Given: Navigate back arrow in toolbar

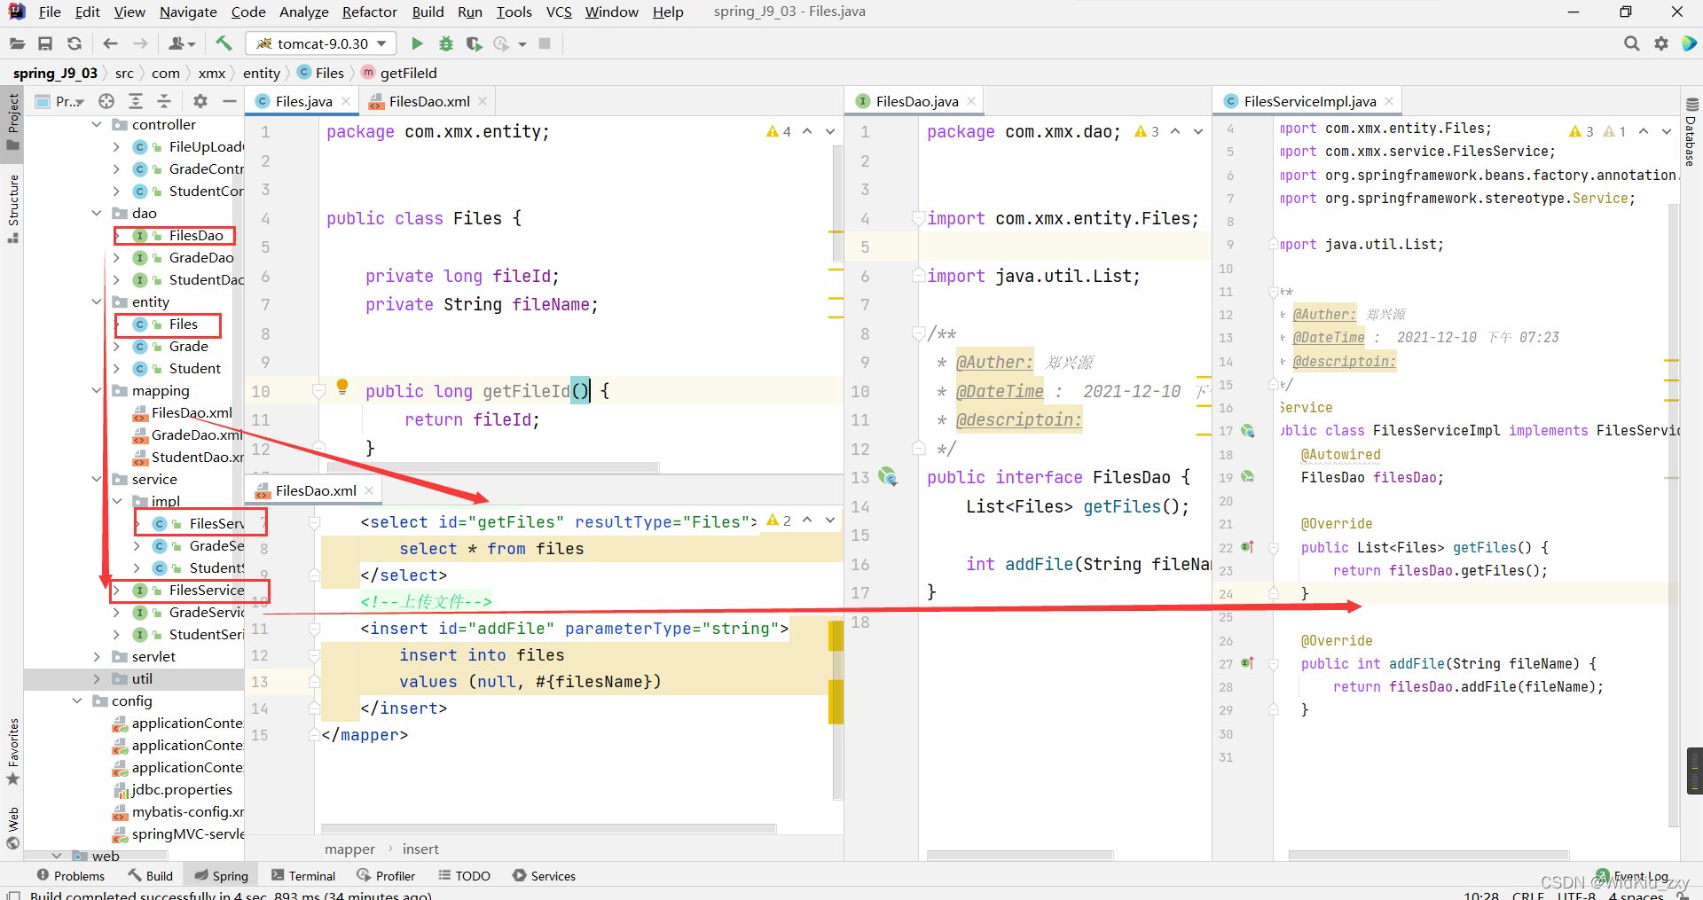Looking at the screenshot, I should click(x=110, y=43).
